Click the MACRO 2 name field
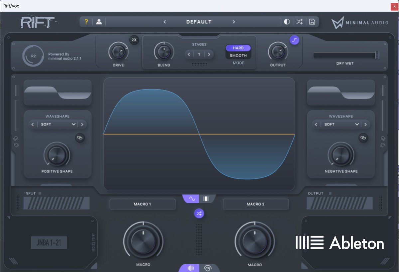Viewport: 399px width, 272px height. coord(256,204)
